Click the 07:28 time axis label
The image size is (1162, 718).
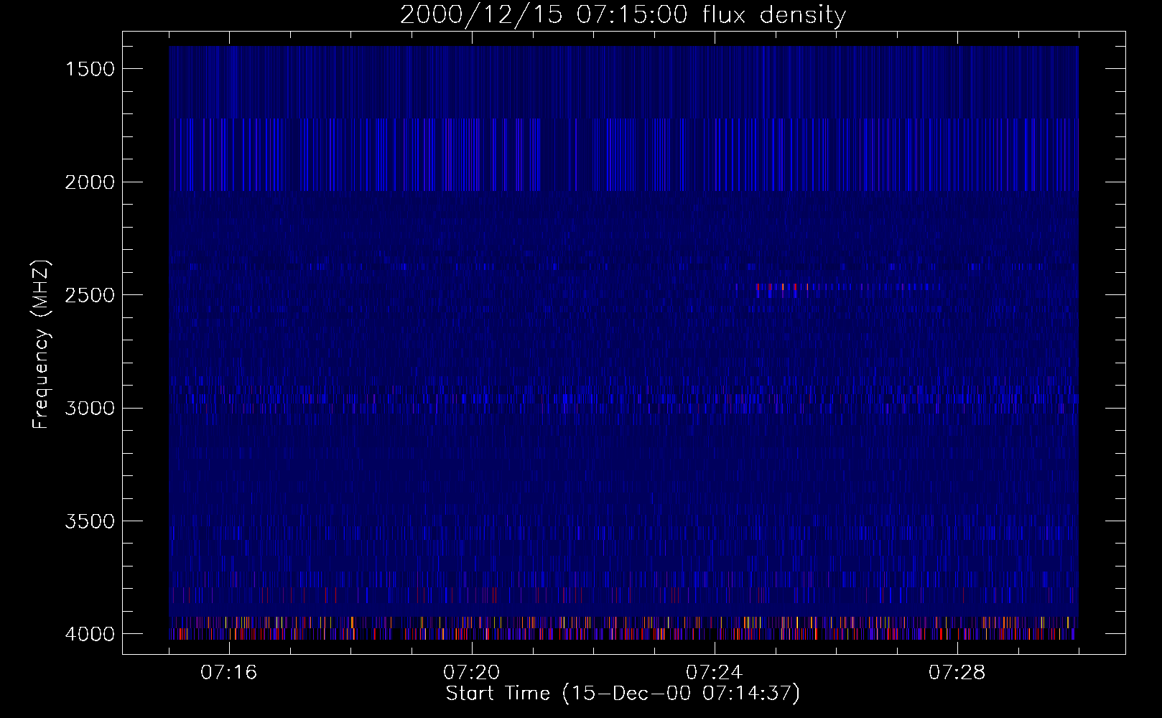[957, 673]
